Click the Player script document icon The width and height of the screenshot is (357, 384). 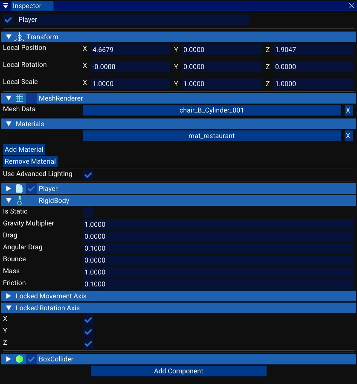(x=19, y=188)
